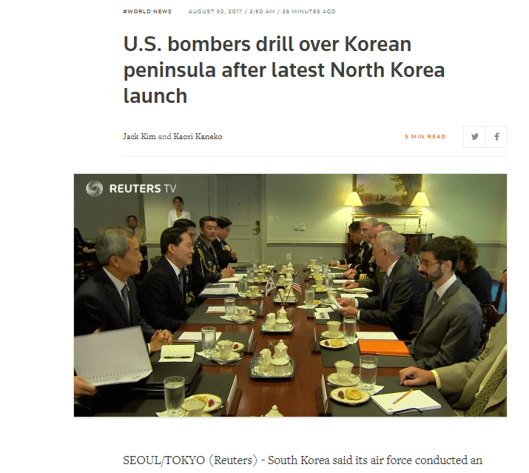Click the U.S. bombers drill headline
Viewport: 529px width, 473px height.
(283, 70)
